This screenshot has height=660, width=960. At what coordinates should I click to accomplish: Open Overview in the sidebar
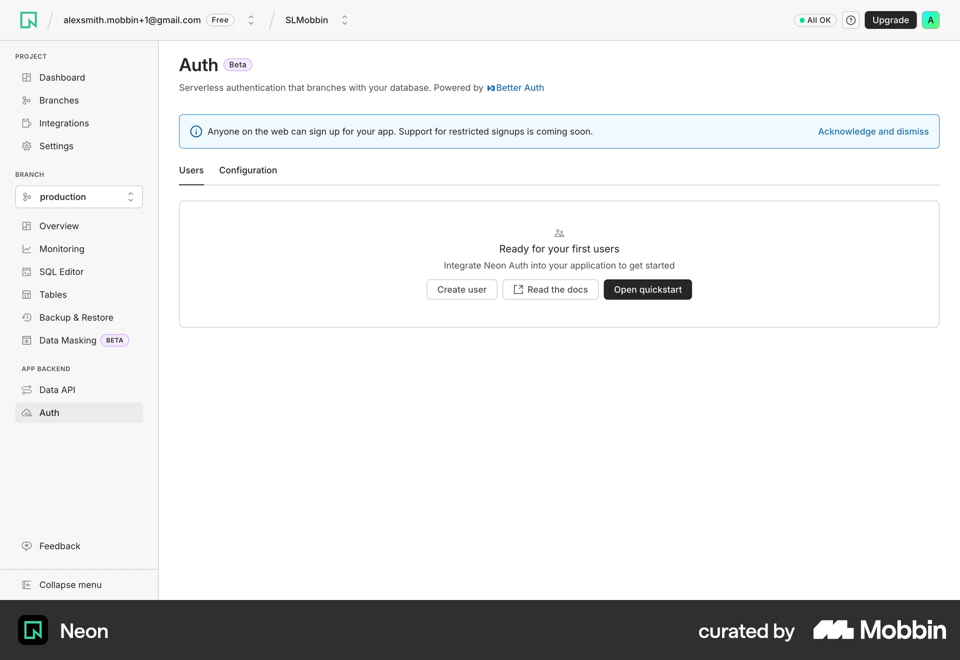click(x=79, y=226)
